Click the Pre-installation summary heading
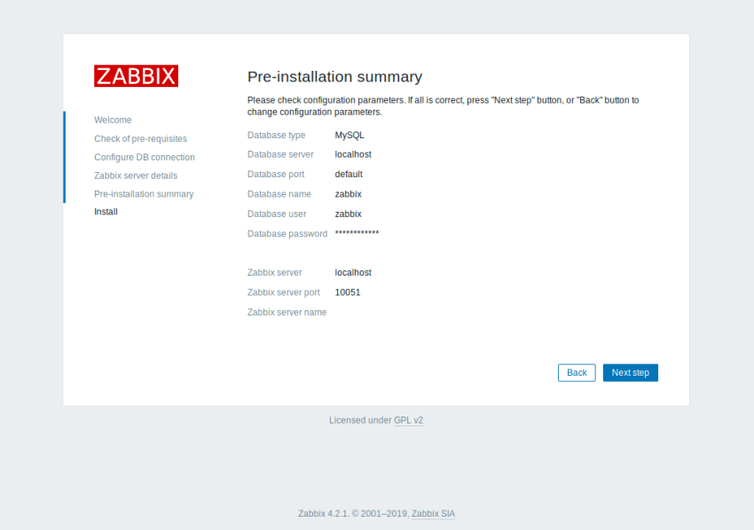Screen dimensions: 754x530 coord(334,76)
